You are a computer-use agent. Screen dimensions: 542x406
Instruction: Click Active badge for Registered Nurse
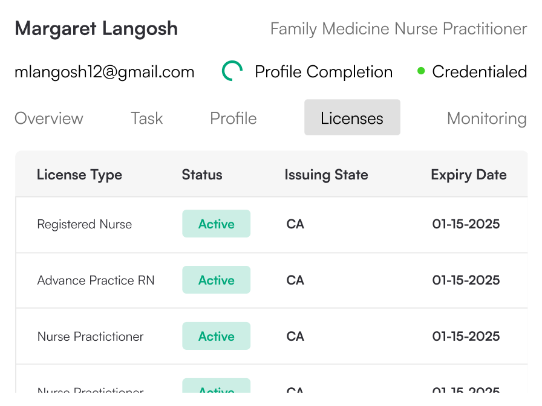coord(216,224)
